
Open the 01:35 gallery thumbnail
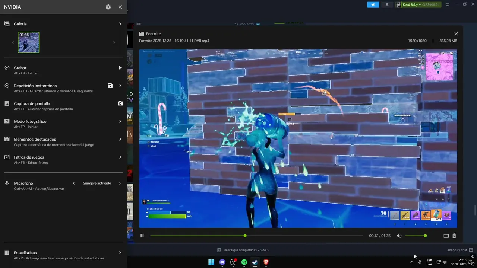tap(29, 42)
